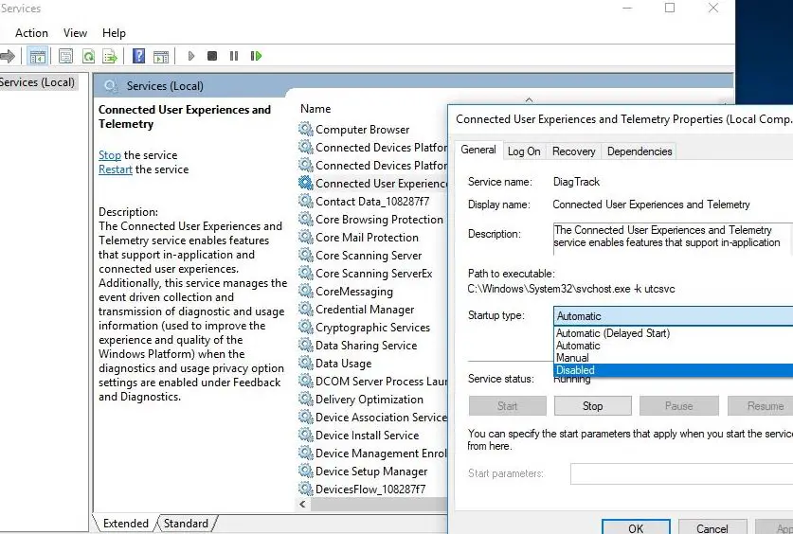The width and height of the screenshot is (793, 534).
Task: Click the description text box in Properties
Action: pyautogui.click(x=673, y=237)
